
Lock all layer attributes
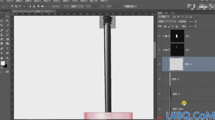[x=177, y=26]
